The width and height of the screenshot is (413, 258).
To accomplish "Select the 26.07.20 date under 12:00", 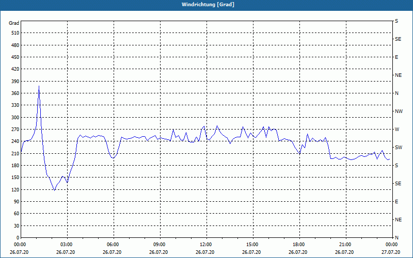I will pyautogui.click(x=205, y=252).
